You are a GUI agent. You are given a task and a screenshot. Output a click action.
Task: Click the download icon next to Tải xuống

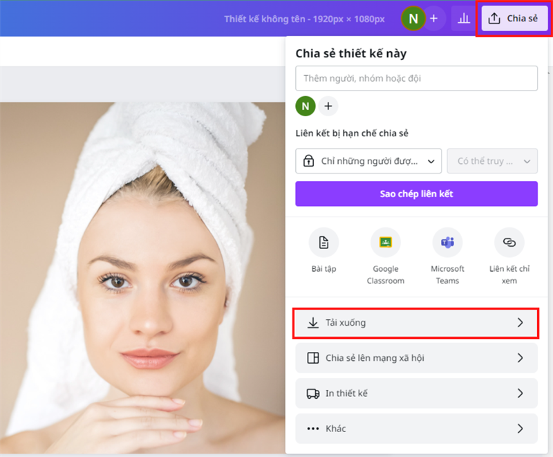click(x=311, y=323)
